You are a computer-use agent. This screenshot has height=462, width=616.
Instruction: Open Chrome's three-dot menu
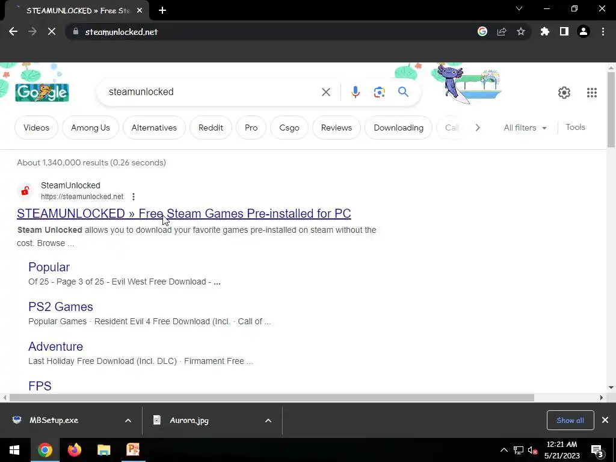pyautogui.click(x=603, y=31)
